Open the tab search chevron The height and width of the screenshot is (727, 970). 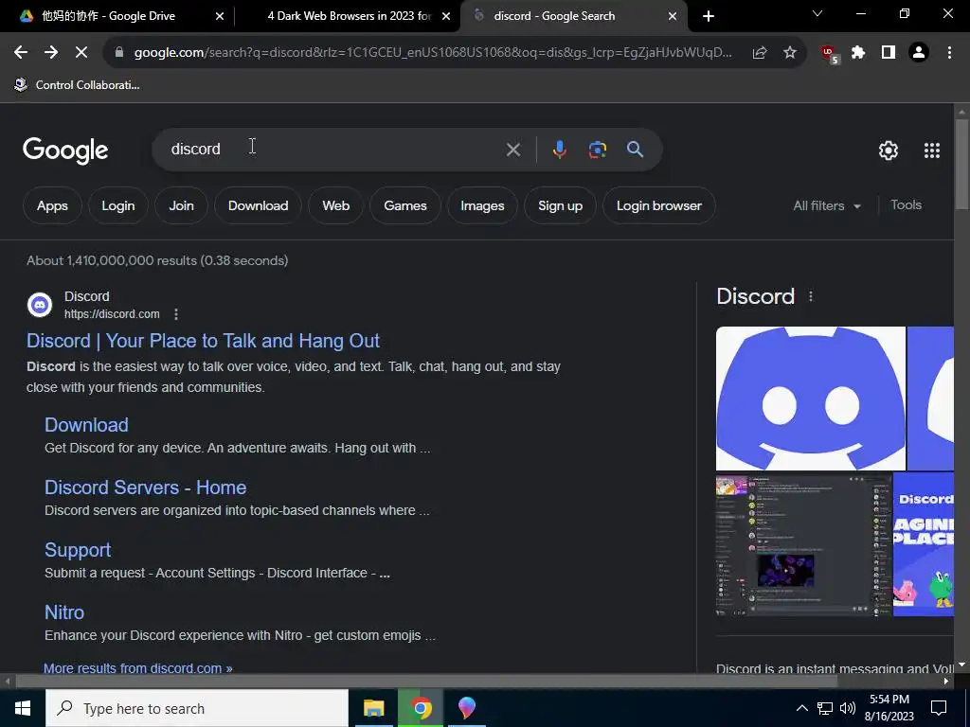(817, 13)
